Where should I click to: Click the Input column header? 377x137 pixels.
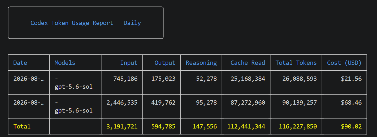129,63
